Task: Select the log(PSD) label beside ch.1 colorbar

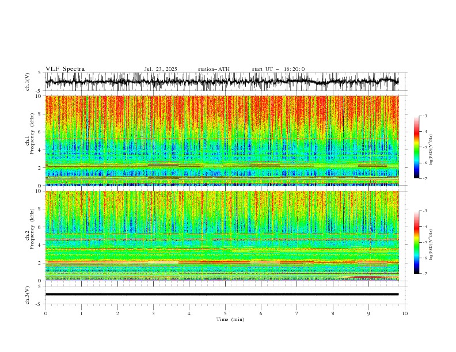Action: point(431,150)
